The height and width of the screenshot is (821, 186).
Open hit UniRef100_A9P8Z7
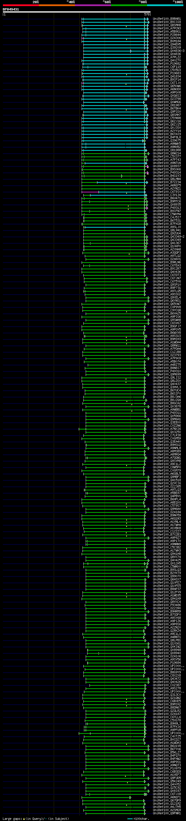(x=167, y=538)
